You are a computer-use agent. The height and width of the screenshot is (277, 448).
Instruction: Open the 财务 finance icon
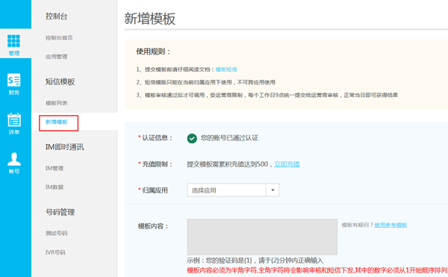click(13, 84)
